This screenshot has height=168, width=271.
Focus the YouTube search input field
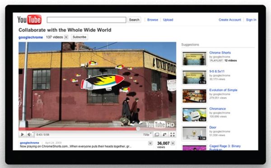tap(86, 20)
